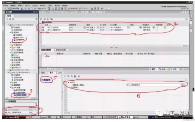This screenshot has height=122, width=195.
Task: Move function up in function list toolbar
Action: (65, 76)
